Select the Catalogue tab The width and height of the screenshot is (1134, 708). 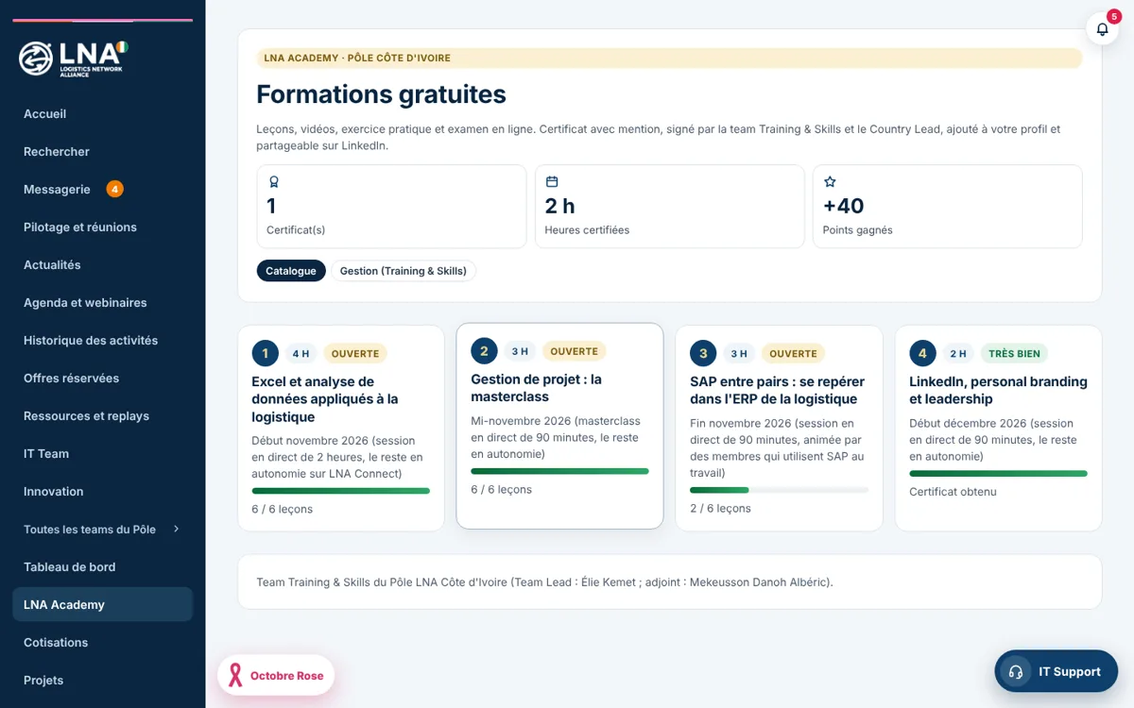(291, 271)
